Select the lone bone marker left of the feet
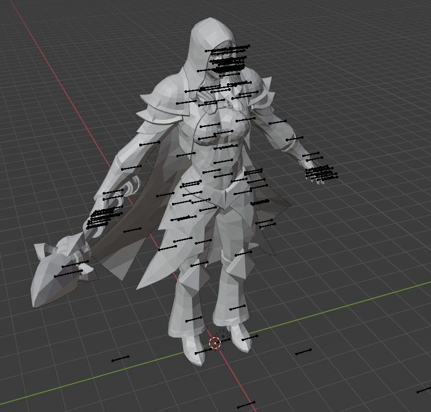431x412 pixels. pyautogui.click(x=120, y=359)
